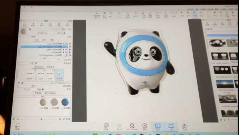Select the highlighted Tumble tool in ribbon

click(x=194, y=14)
